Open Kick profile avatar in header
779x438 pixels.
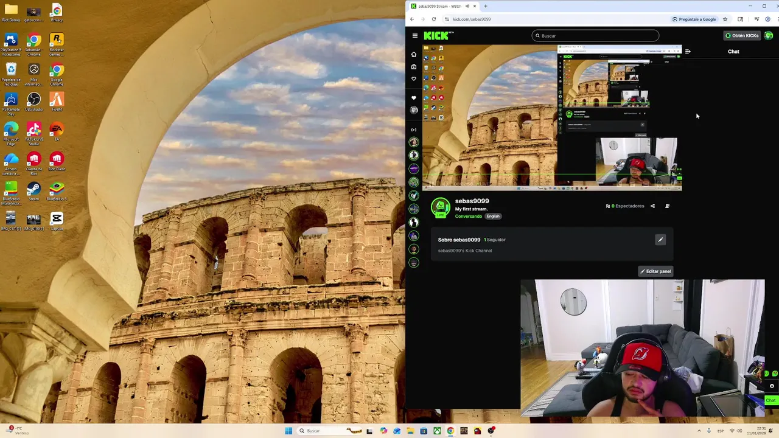tap(769, 36)
